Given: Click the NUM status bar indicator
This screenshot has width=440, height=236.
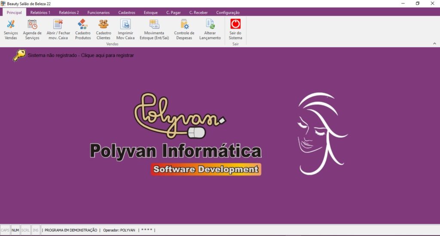Looking at the screenshot, I should pyautogui.click(x=15, y=230).
